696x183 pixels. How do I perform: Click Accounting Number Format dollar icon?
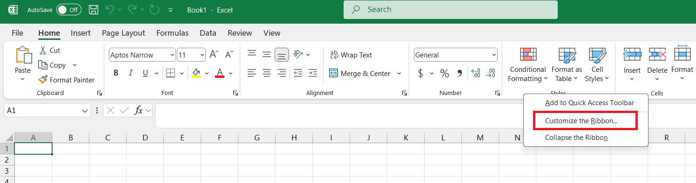click(420, 73)
